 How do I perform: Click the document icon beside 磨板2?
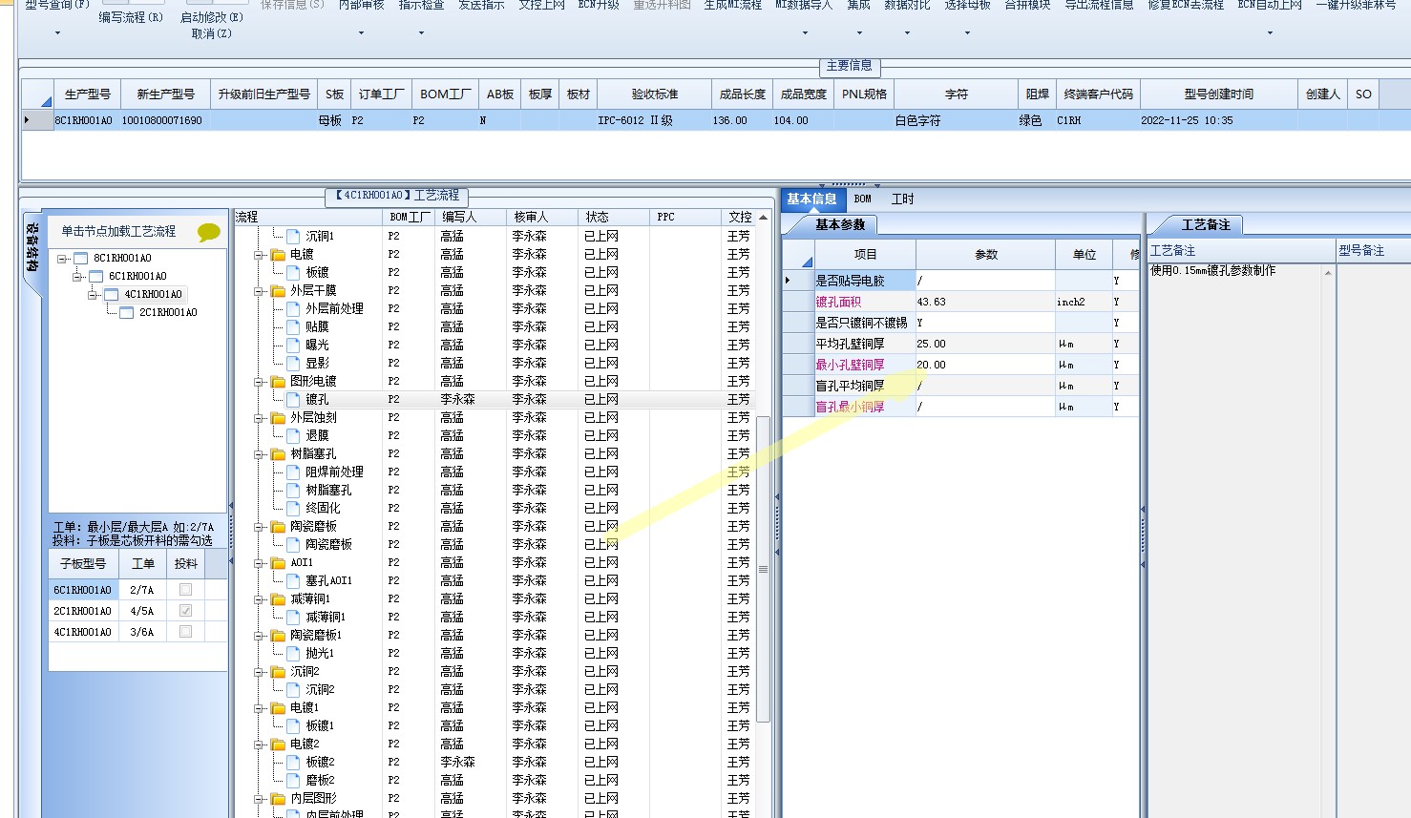[x=293, y=780]
